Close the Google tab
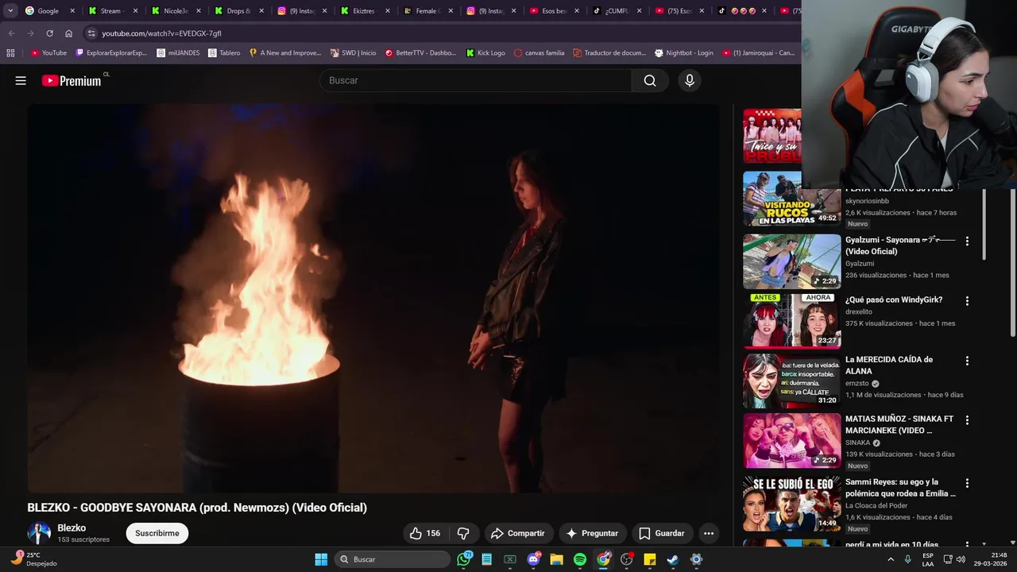This screenshot has width=1017, height=572. click(x=72, y=11)
